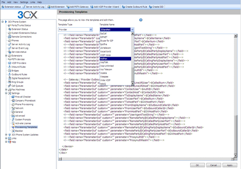
Task: Choose VoipTalk template entry
Action: click(115, 62)
